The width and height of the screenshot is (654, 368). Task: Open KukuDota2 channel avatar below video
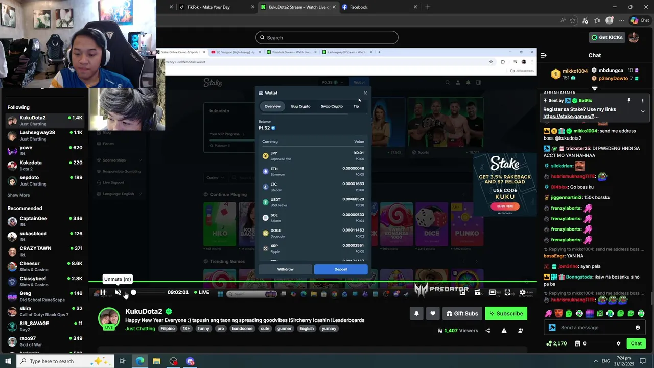109,318
